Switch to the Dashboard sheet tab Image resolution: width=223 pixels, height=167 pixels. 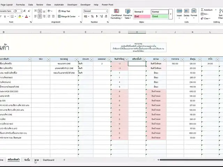48,160
